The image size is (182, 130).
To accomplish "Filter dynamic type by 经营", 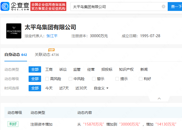I will click(x=91, y=69).
